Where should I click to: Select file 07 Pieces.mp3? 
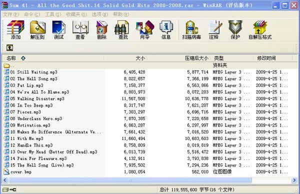click(x=25, y=112)
